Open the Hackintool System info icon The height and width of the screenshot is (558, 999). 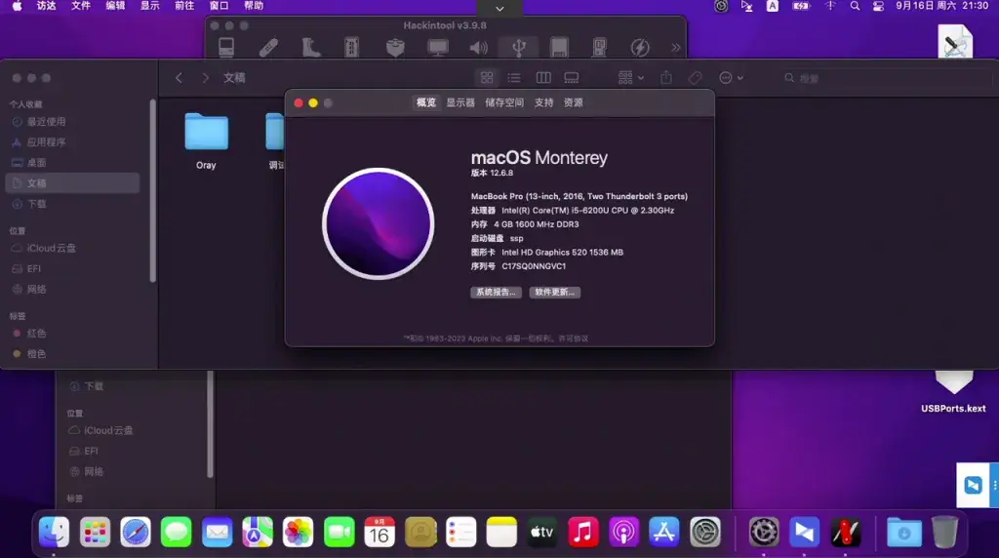226,47
